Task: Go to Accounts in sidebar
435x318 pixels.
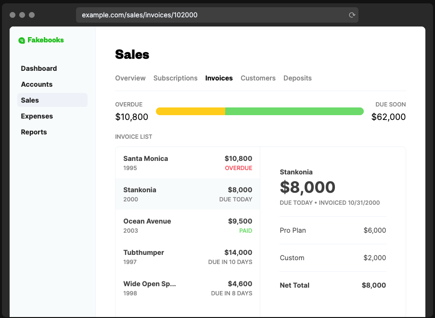Action: (37, 84)
